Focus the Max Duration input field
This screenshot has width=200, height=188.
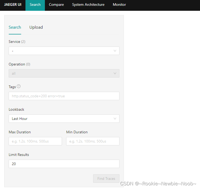[x=35, y=141]
